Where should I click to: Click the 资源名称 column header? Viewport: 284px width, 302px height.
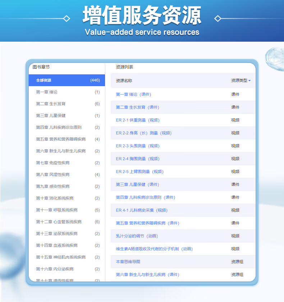(x=124, y=81)
